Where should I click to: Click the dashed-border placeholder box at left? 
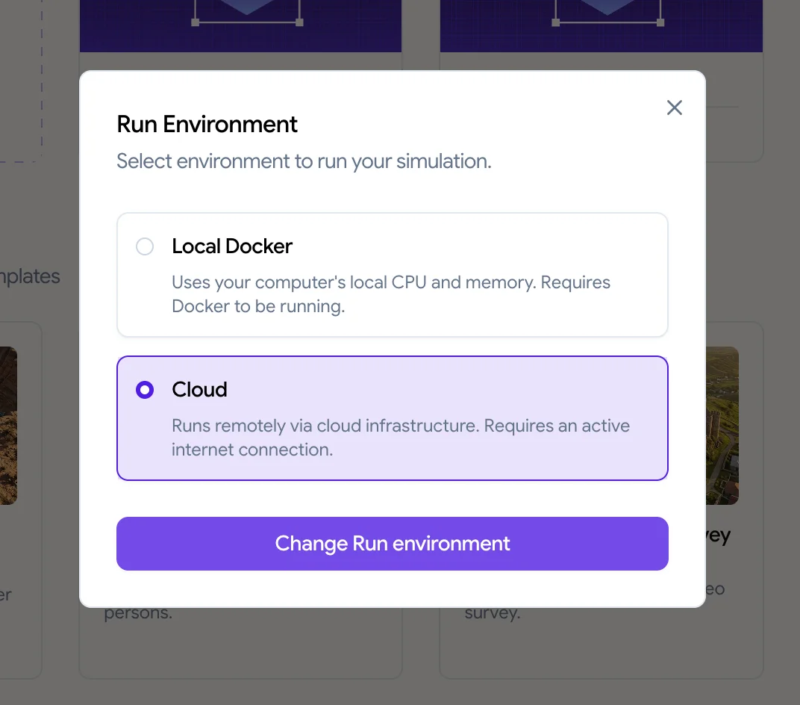21,81
